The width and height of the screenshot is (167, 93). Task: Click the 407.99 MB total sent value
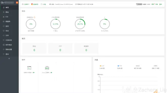[x=138, y=68]
